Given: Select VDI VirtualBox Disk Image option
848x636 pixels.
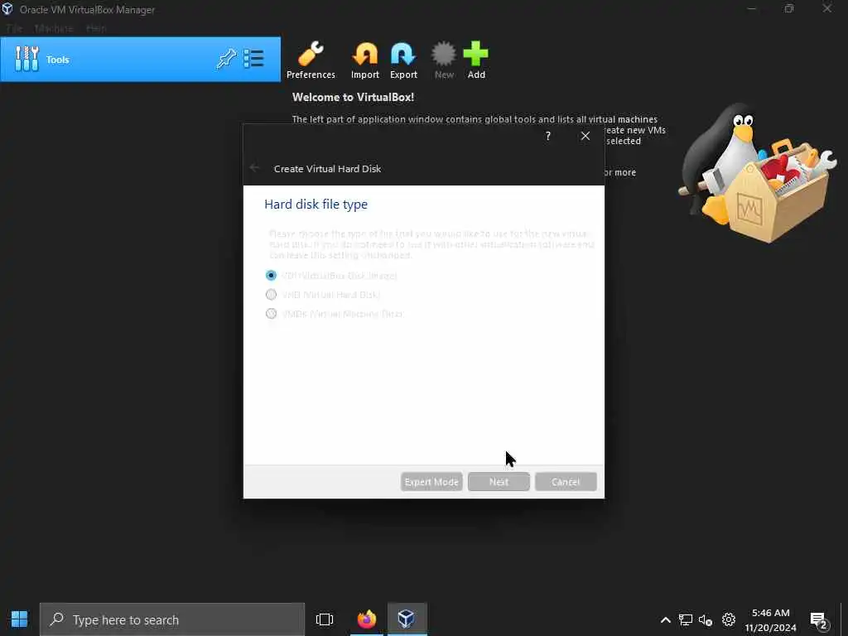Looking at the screenshot, I should click(331, 275).
